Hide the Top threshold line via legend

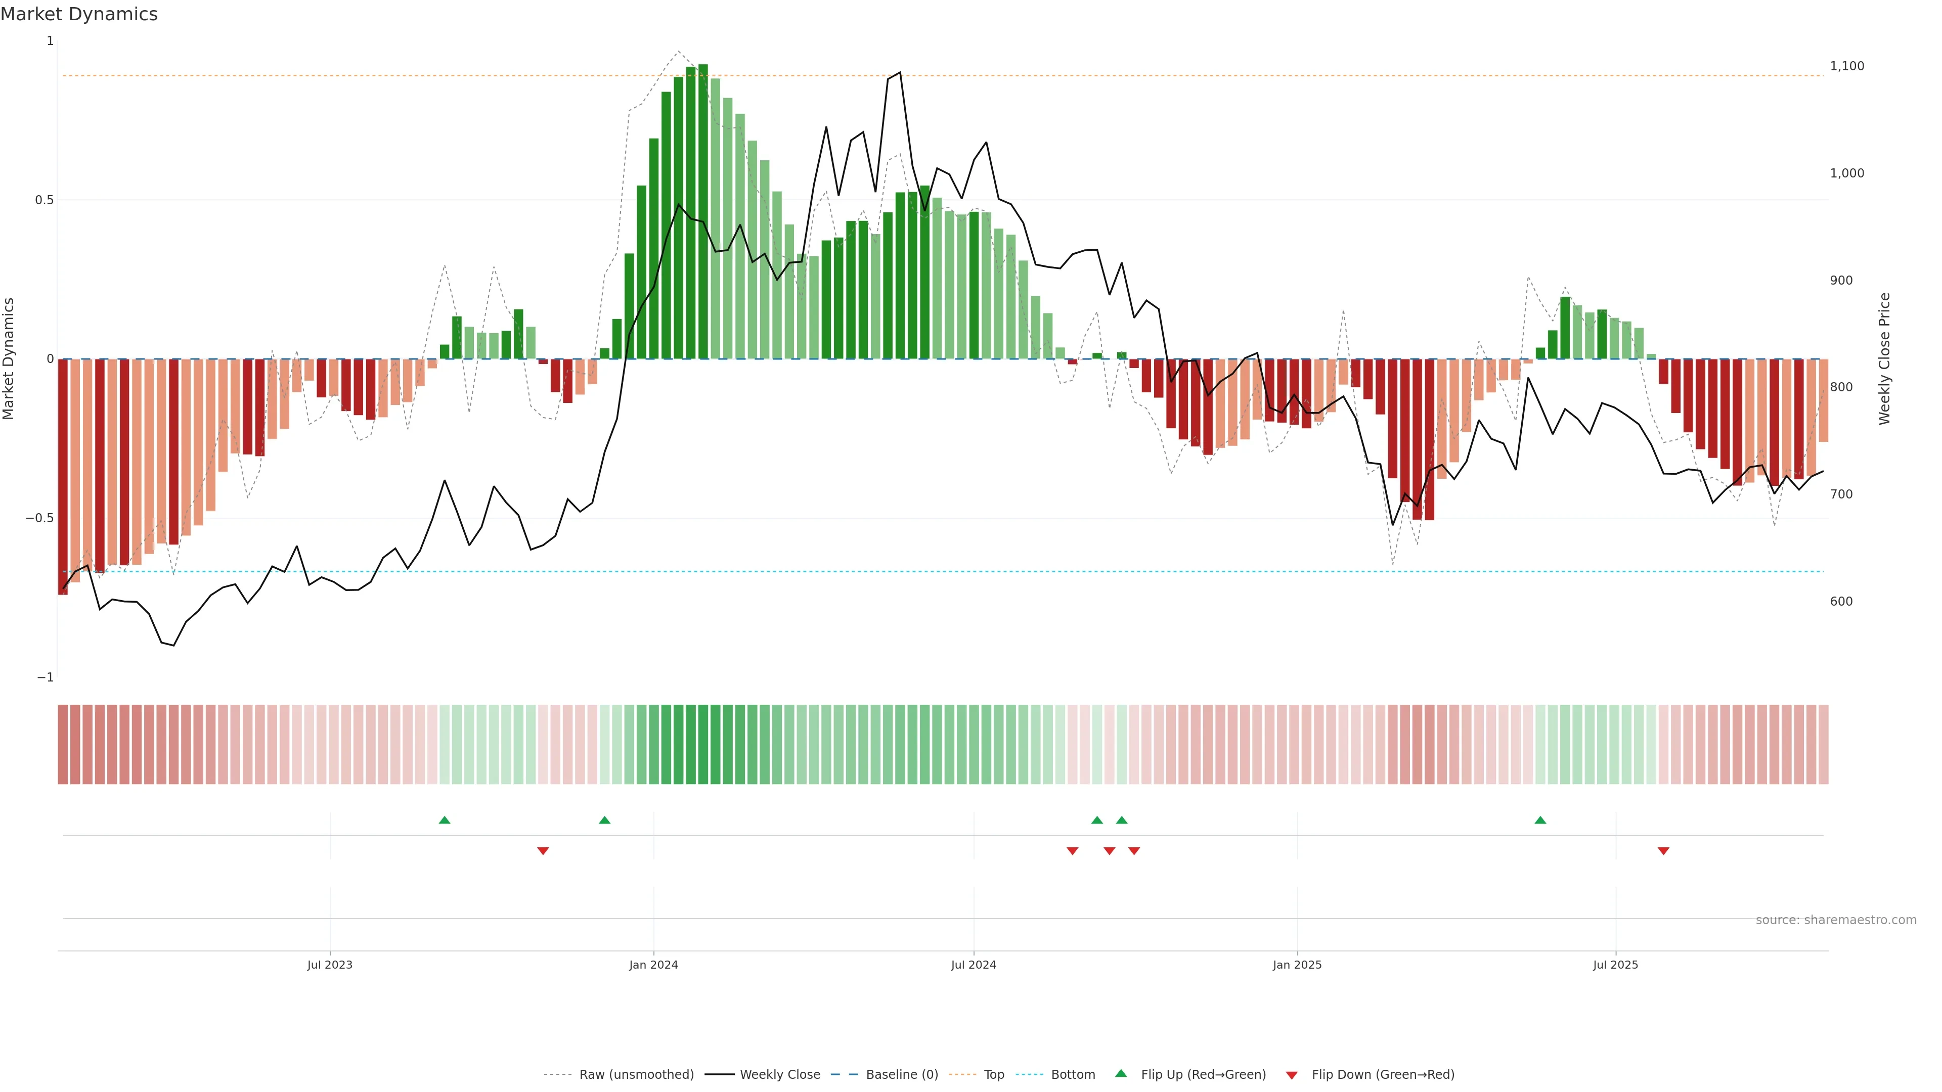click(x=994, y=1075)
